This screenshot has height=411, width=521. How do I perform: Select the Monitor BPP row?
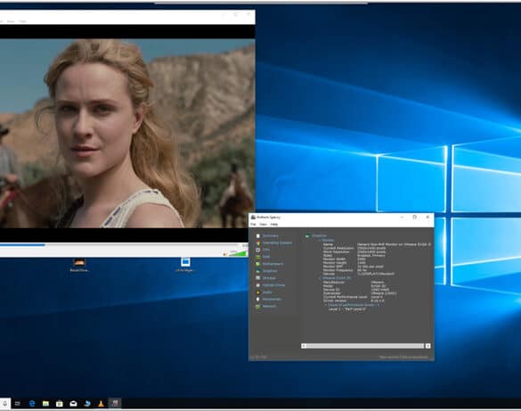(x=354, y=267)
